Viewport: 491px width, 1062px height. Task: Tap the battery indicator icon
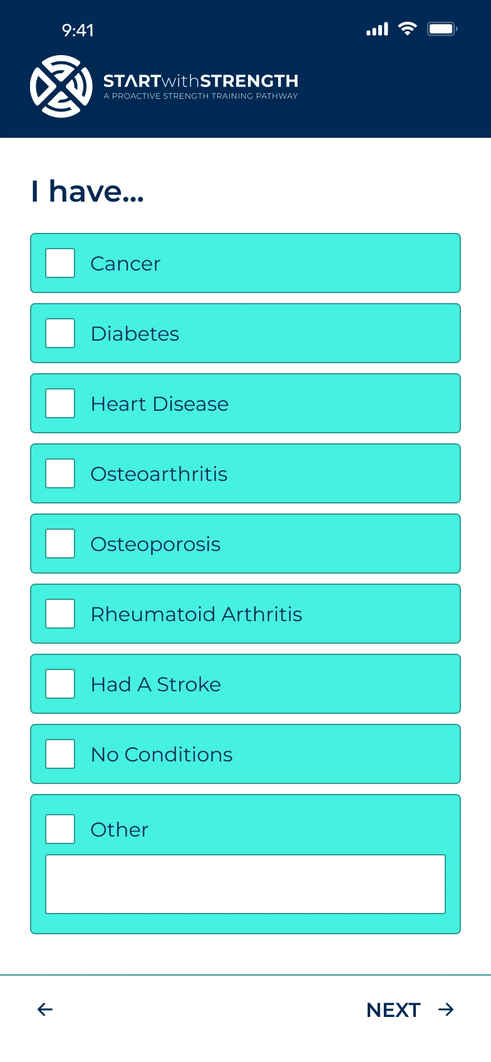point(442,29)
